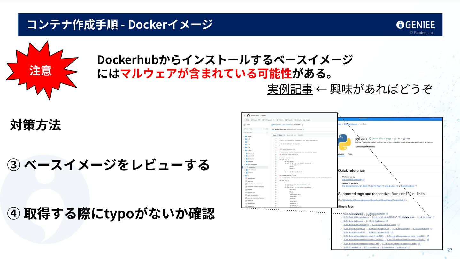The image size is (460, 259).
Task: Focus the Go to file field
Action: coord(256,132)
